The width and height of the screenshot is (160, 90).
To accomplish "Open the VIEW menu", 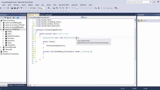I will click(x=9, y=5).
